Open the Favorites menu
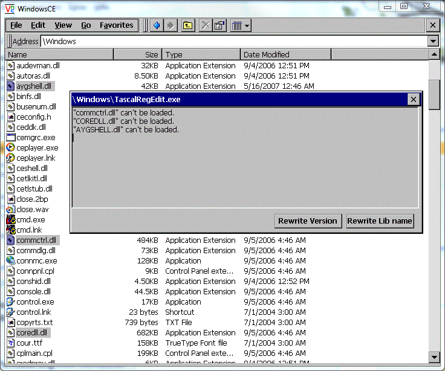 click(116, 25)
